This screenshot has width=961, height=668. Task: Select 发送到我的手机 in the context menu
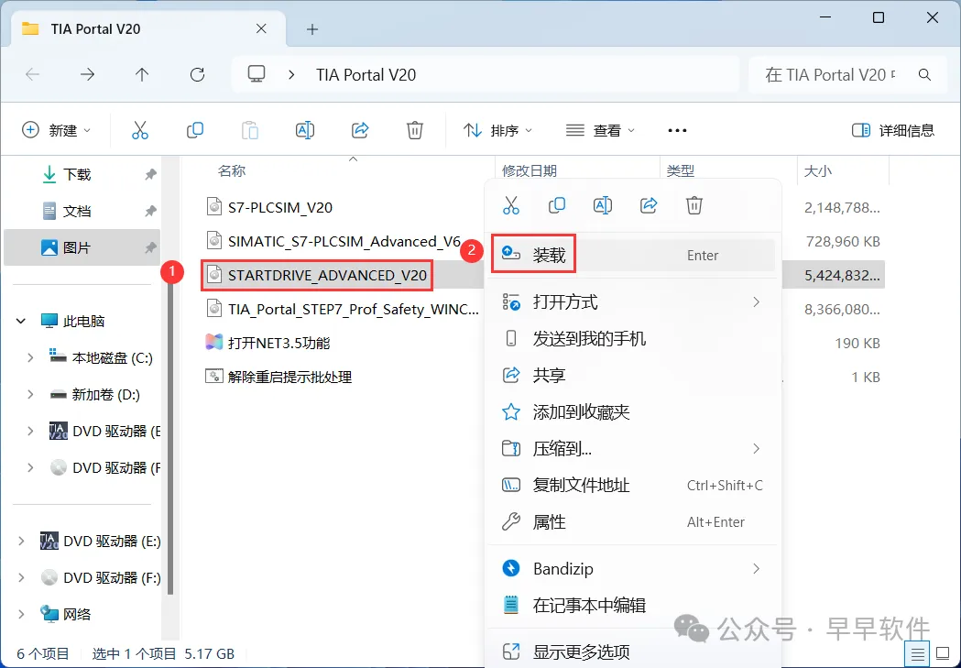click(633, 339)
